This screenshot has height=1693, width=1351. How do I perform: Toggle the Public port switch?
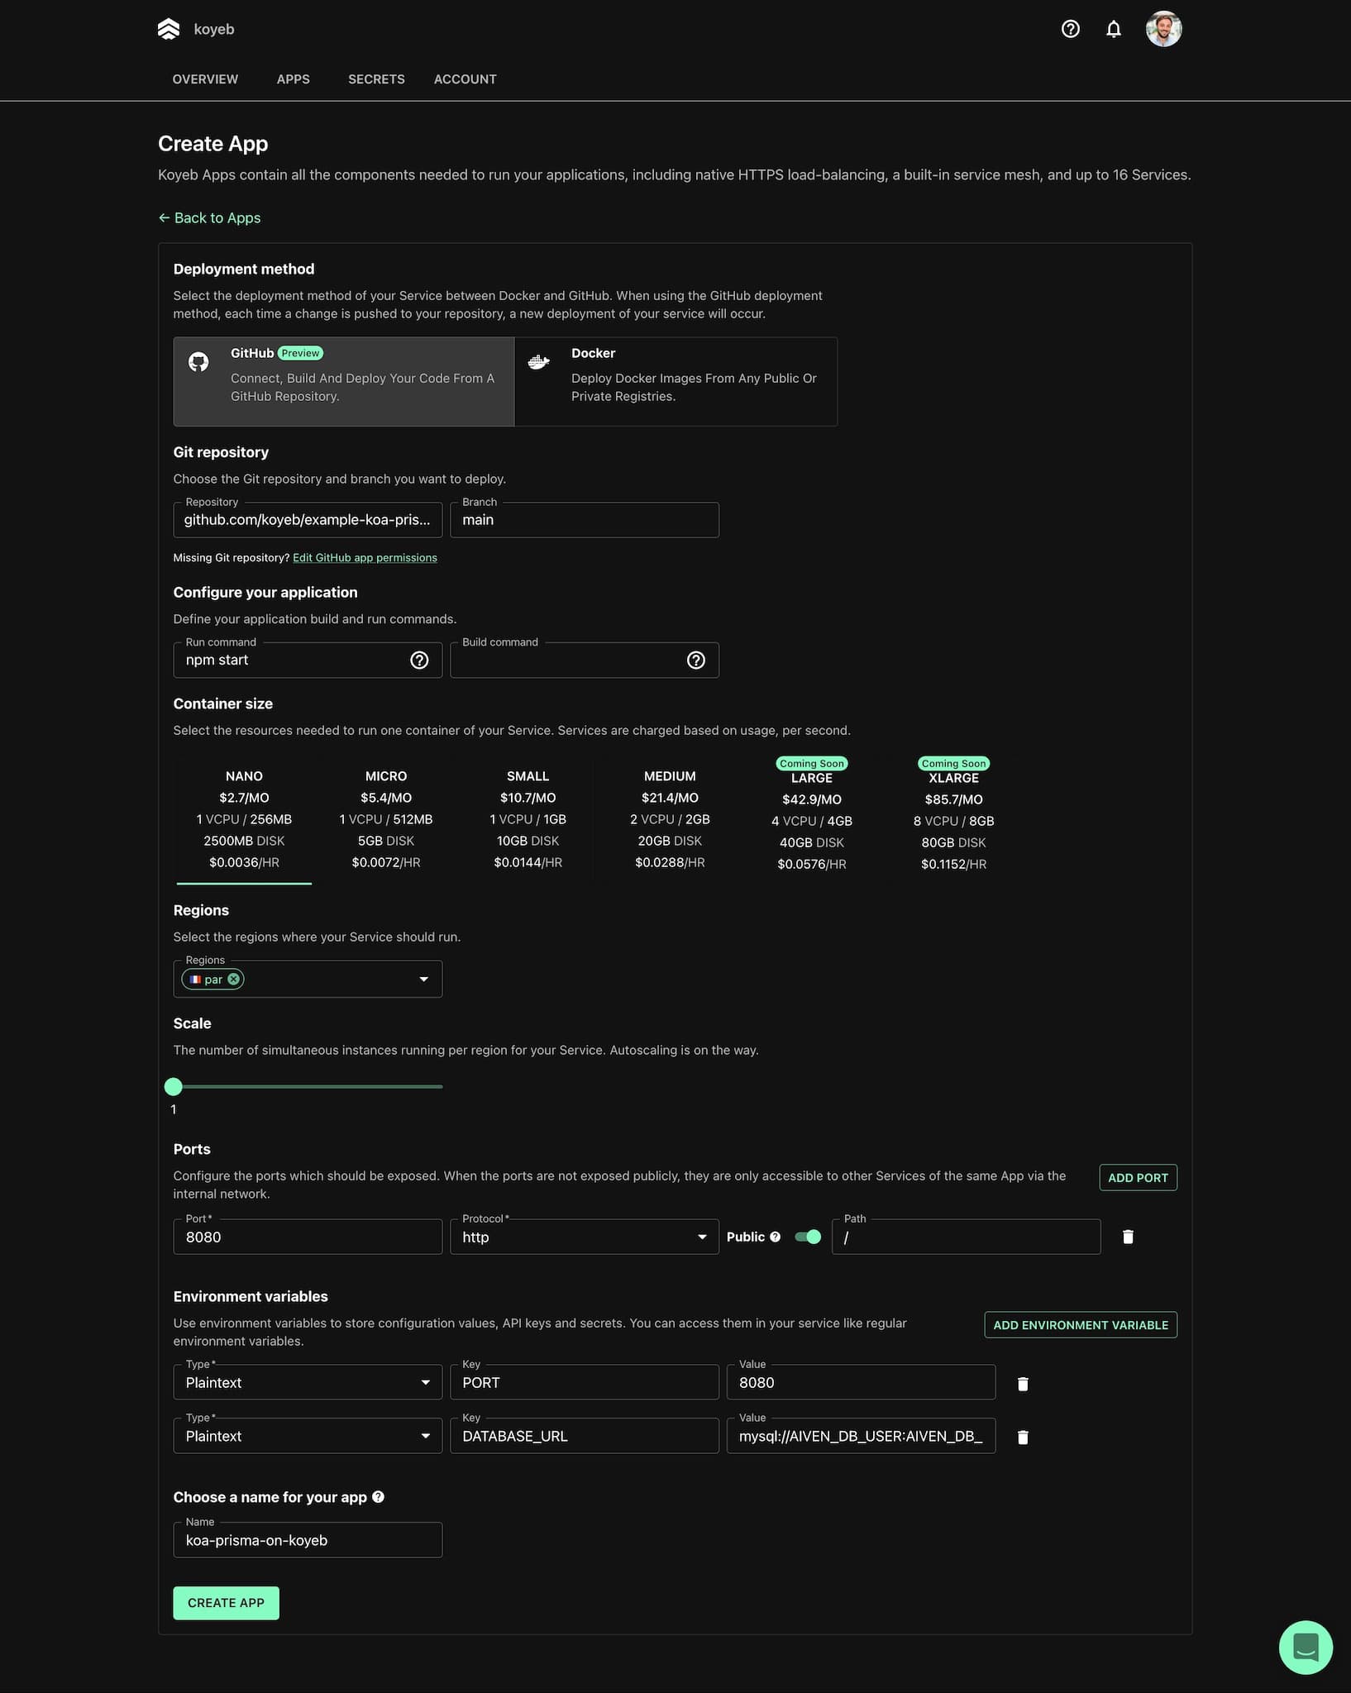(807, 1237)
